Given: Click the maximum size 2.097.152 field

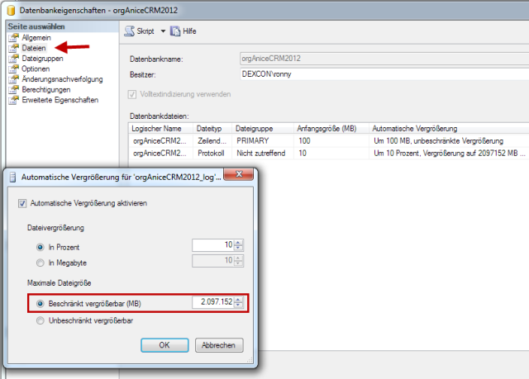Looking at the screenshot, I should point(213,302).
